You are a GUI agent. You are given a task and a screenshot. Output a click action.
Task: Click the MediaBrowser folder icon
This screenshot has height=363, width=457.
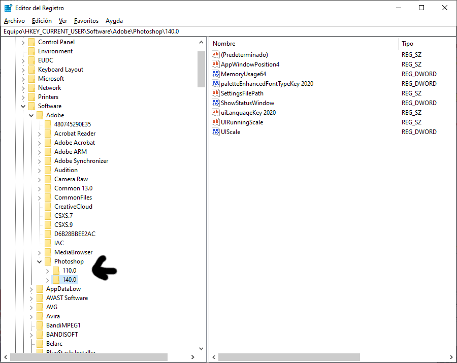[48, 252]
